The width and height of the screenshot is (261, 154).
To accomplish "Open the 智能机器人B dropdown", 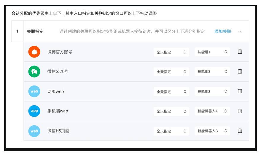I will pyautogui.click(x=212, y=131).
